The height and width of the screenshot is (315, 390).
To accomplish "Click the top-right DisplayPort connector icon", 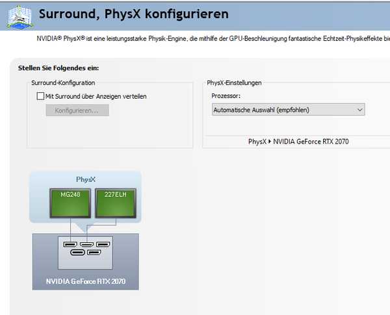I will click(103, 245).
